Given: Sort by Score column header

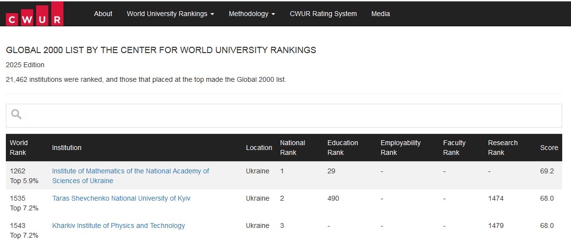Looking at the screenshot, I should click(x=549, y=148).
